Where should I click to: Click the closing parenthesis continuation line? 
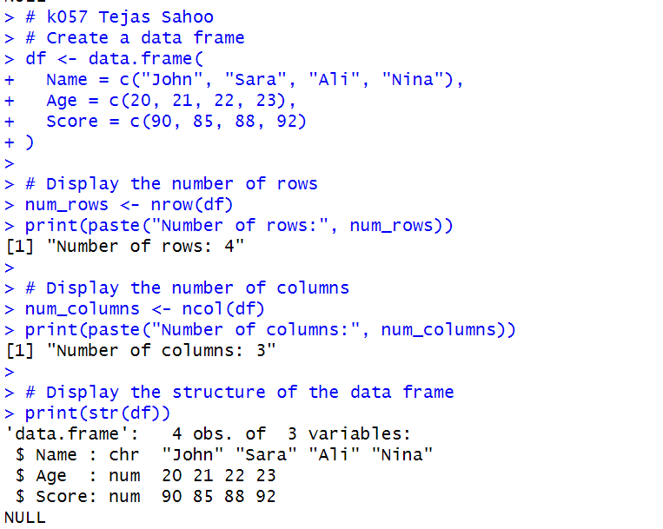[x=19, y=142]
